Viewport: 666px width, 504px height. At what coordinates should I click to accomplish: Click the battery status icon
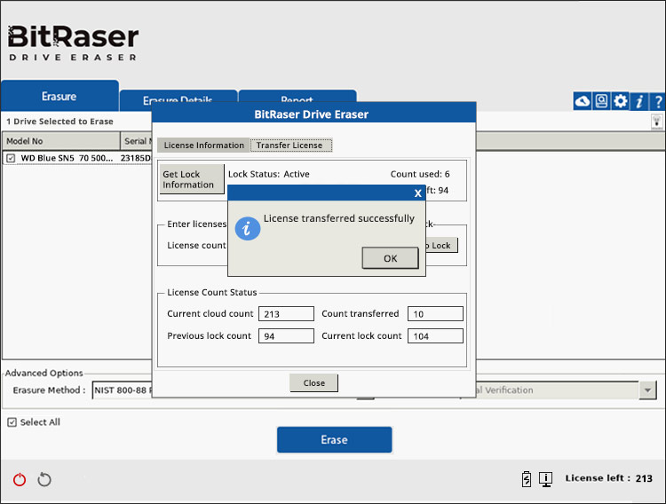[527, 479]
